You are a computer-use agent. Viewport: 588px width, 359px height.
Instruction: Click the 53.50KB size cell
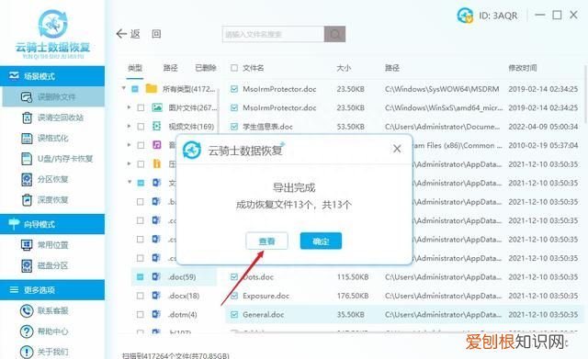point(350,127)
